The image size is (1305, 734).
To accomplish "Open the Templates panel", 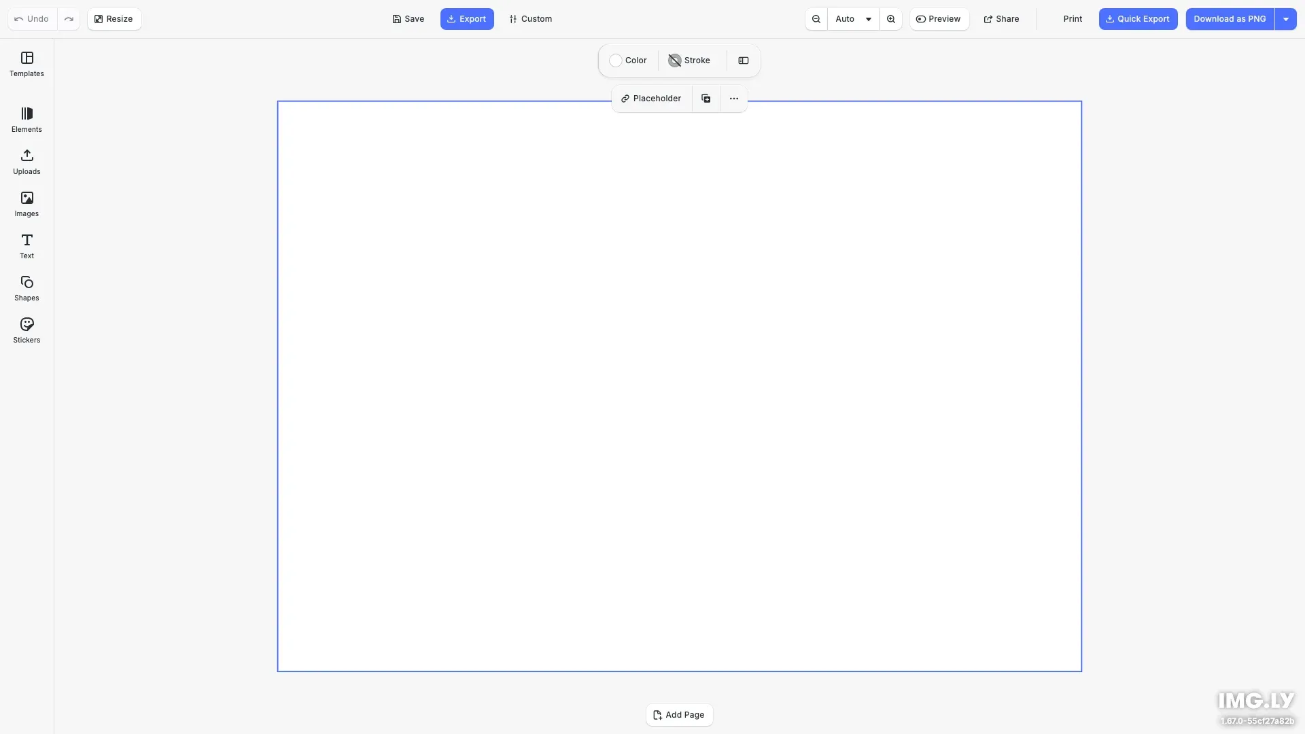I will click(x=27, y=65).
